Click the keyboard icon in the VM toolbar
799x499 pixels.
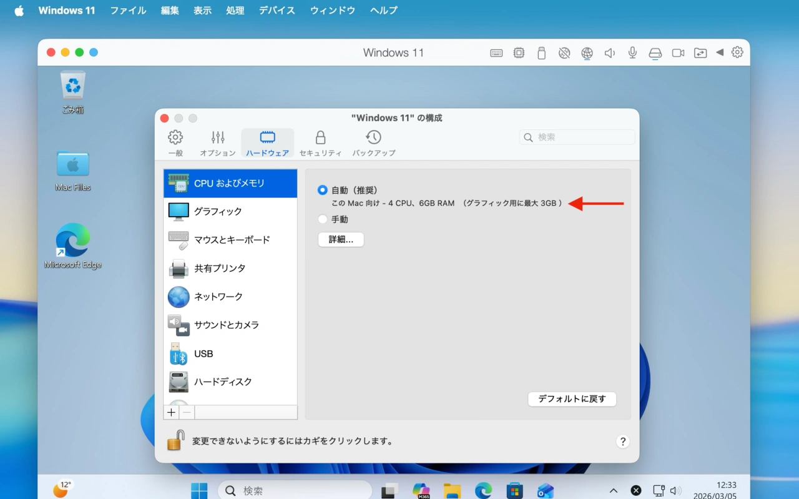coord(496,52)
